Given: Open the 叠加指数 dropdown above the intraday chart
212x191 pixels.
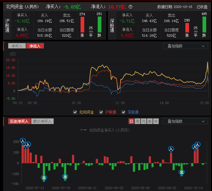Looking at the screenshot, I should [185, 46].
